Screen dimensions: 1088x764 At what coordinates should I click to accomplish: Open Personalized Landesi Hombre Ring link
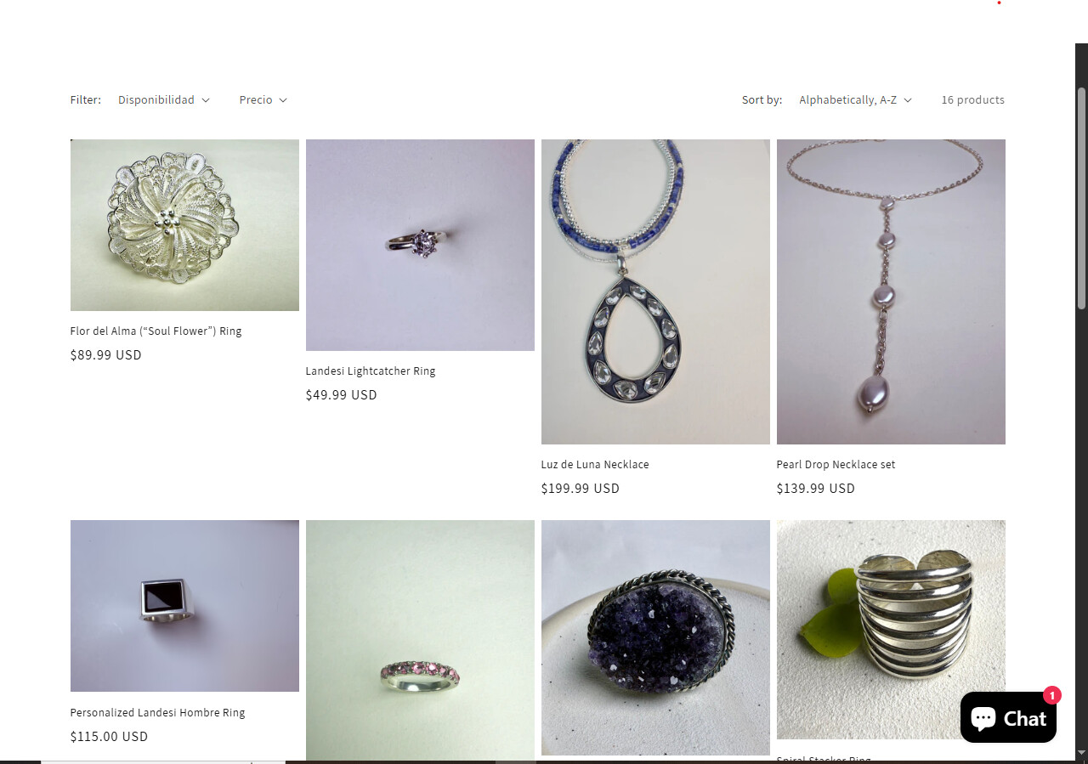tap(157, 712)
